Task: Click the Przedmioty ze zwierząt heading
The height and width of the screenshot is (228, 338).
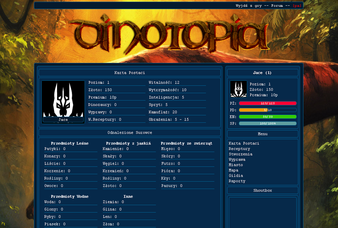Action: (187, 143)
